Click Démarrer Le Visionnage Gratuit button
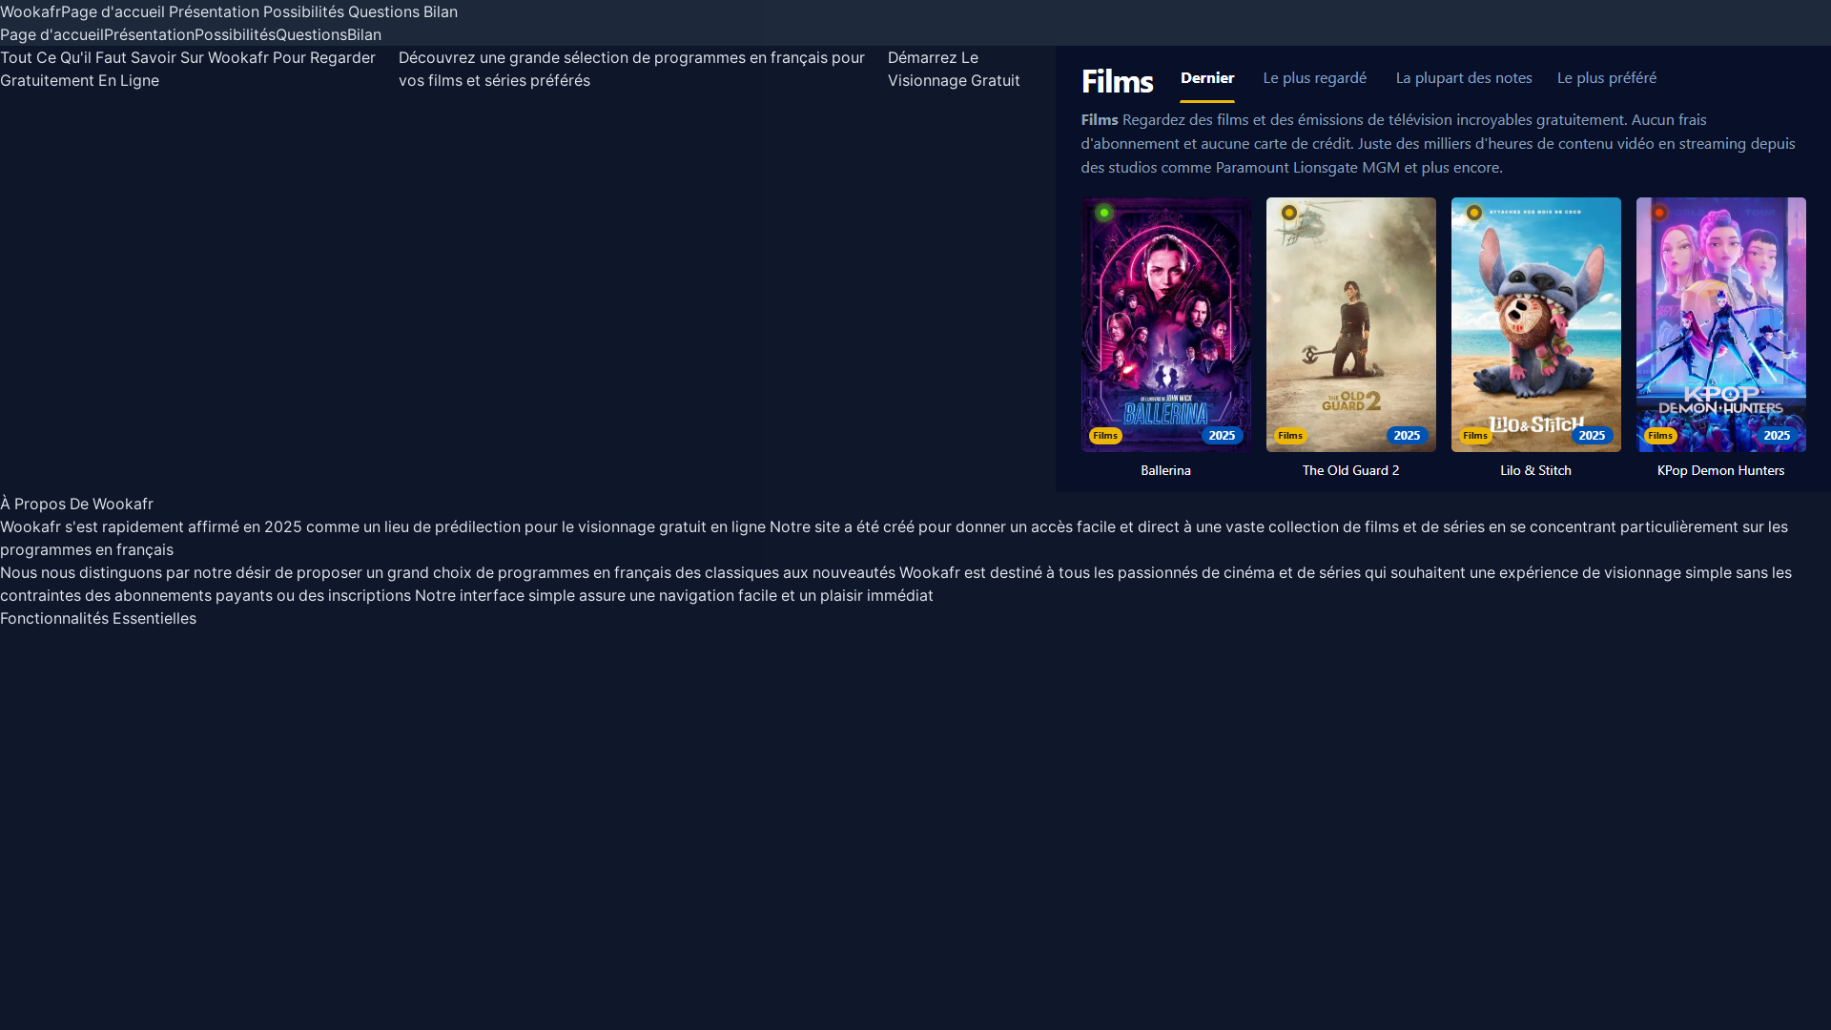1831x1030 pixels. 954,69
